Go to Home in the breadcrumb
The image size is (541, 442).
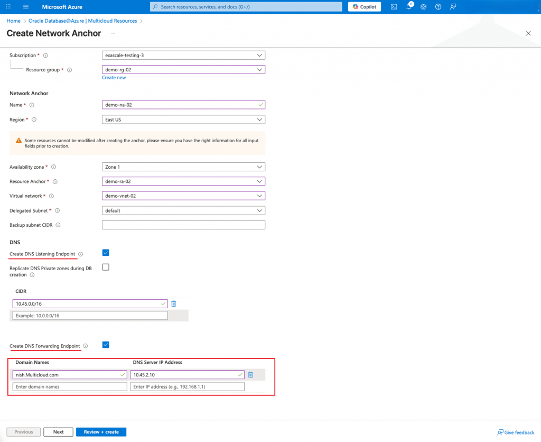click(13, 21)
